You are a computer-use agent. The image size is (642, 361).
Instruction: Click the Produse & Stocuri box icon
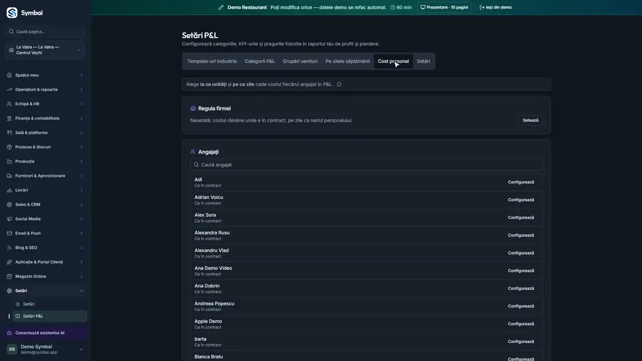click(x=10, y=147)
